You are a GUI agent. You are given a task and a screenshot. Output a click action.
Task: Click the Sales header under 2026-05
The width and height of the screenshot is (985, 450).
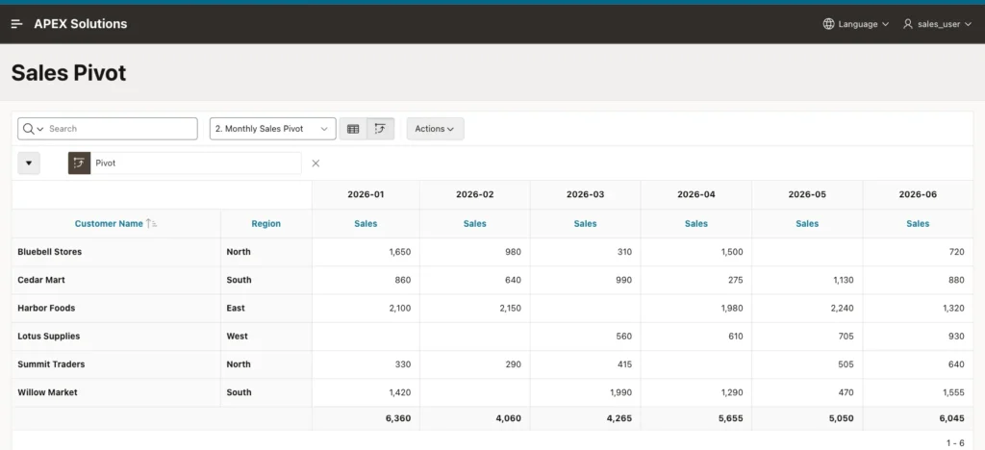tap(807, 223)
